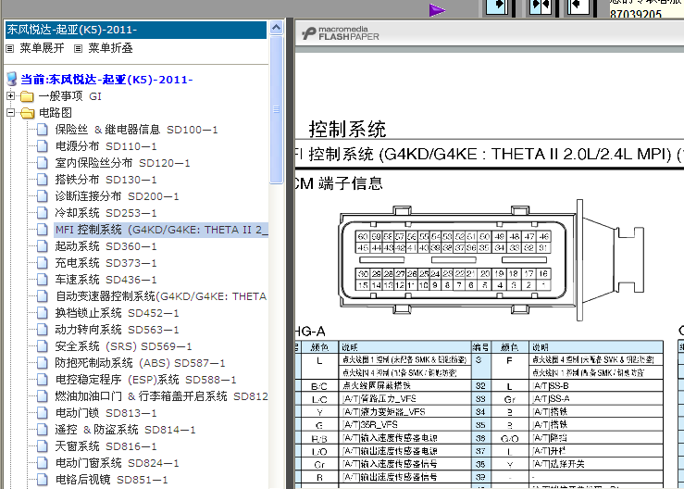Screen dimensions: 684x489
Task: Open 电动门窗系统 SD824-1 document
Action: [x=117, y=463]
